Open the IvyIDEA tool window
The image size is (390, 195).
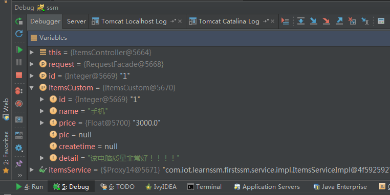coord(161,186)
